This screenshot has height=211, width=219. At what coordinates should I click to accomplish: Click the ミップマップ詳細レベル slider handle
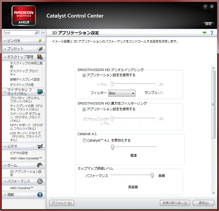point(152,175)
